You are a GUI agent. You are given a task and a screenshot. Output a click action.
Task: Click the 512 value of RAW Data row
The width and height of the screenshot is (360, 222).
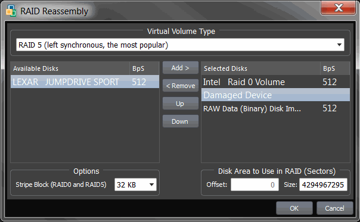point(330,108)
